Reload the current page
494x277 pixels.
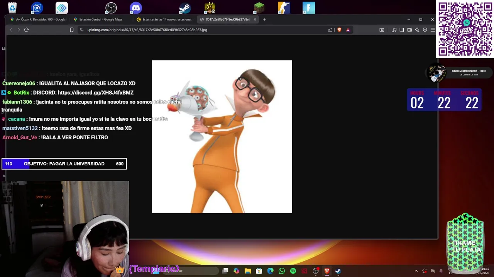tap(26, 30)
